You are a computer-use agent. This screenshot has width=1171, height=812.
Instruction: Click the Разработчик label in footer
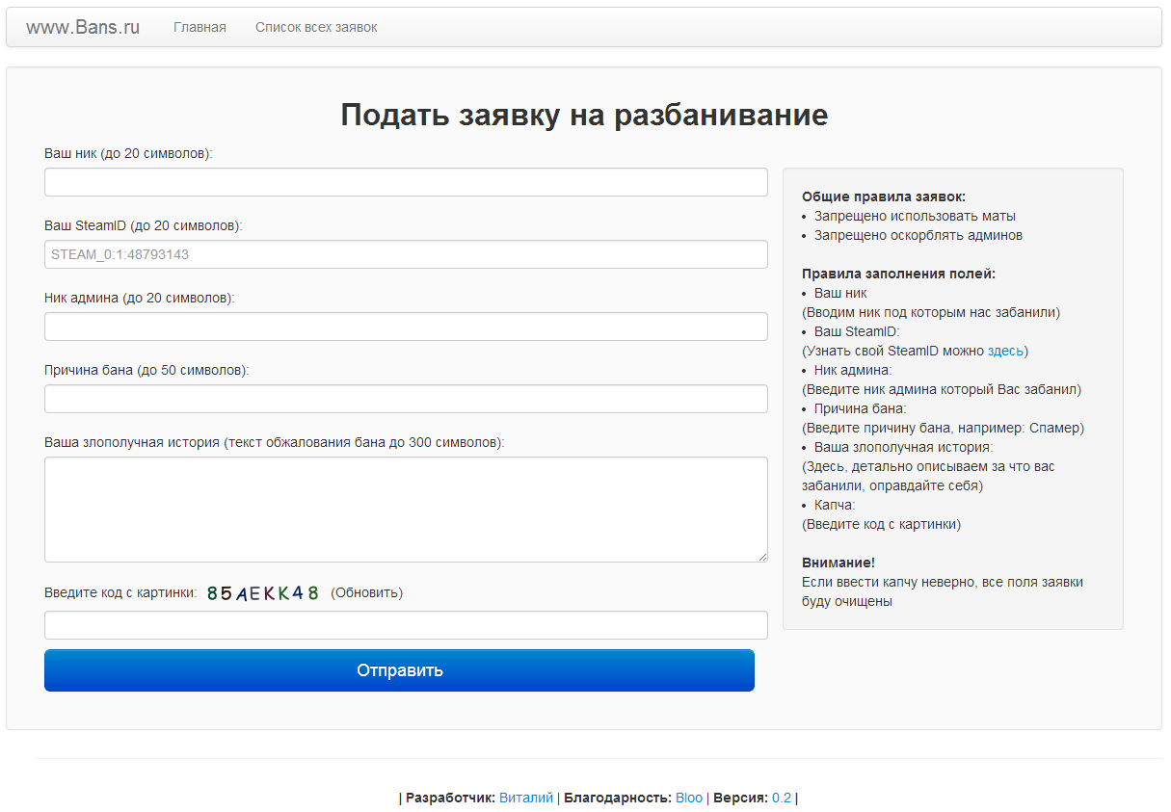[450, 798]
